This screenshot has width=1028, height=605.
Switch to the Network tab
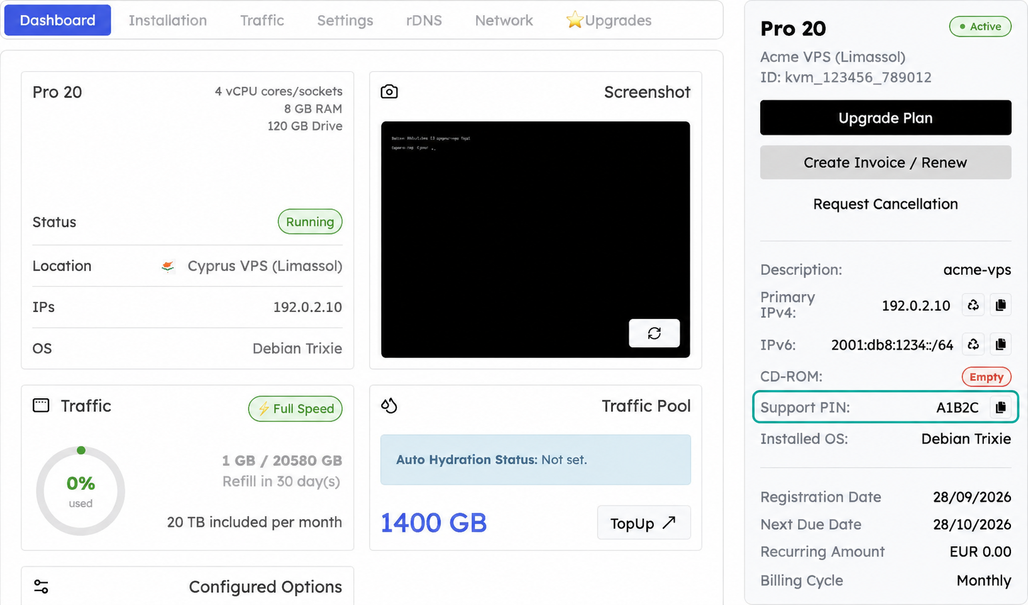coord(504,20)
